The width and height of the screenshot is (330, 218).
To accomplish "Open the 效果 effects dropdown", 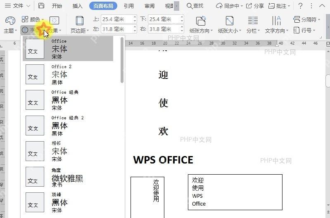I will pos(55,25).
